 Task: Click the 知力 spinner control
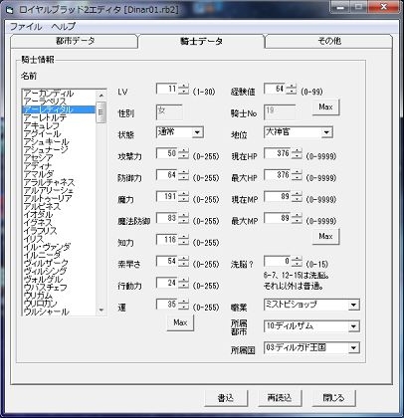pos(183,240)
